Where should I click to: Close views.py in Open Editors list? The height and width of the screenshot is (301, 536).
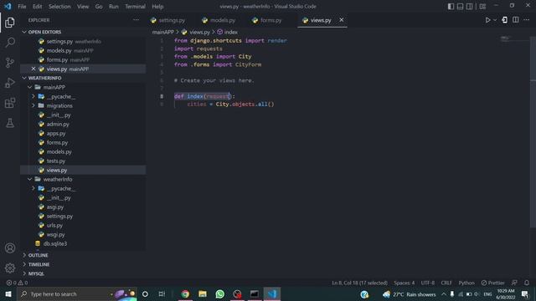(33, 69)
